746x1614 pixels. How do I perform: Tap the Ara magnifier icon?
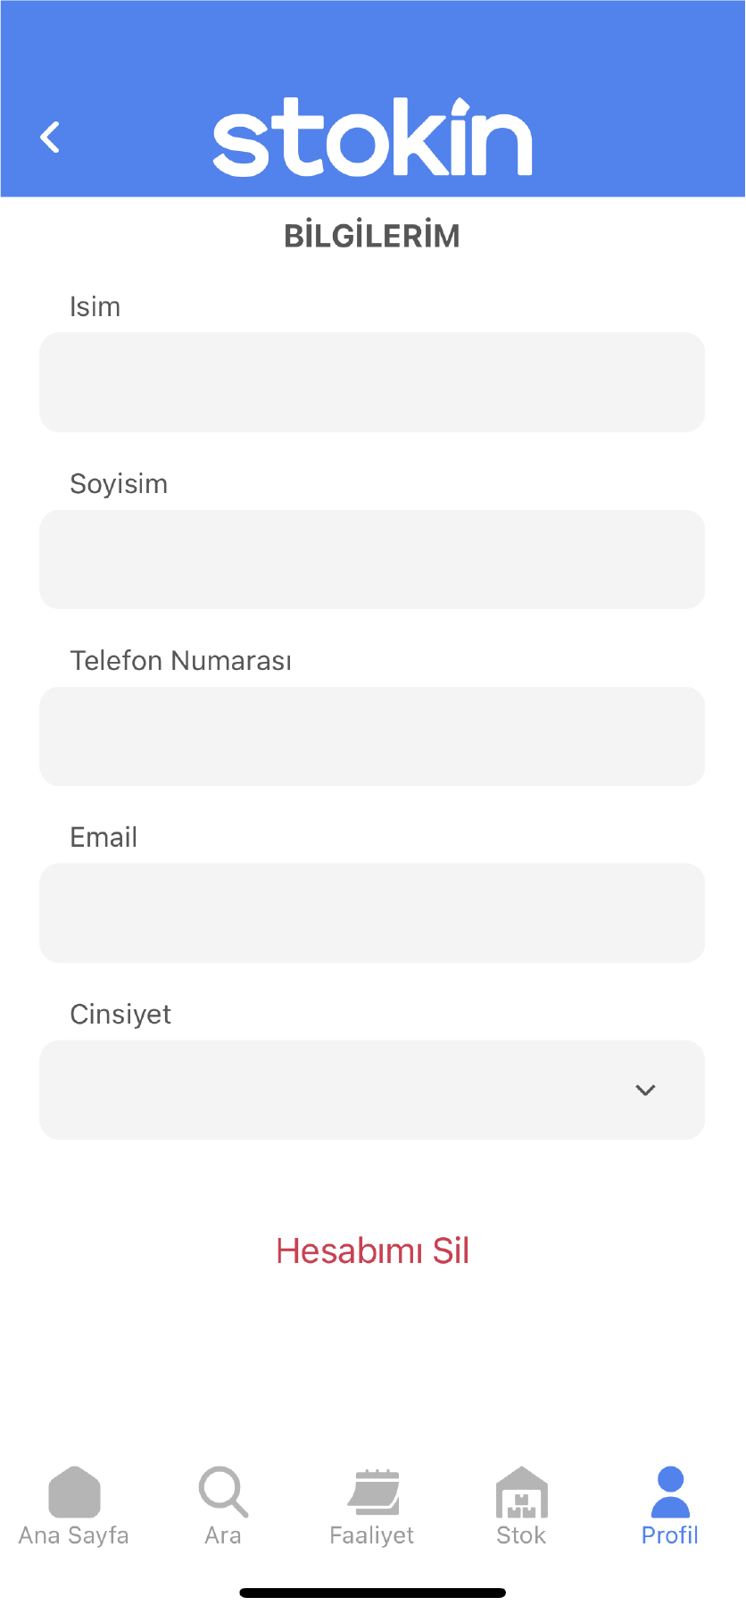pyautogui.click(x=223, y=1492)
